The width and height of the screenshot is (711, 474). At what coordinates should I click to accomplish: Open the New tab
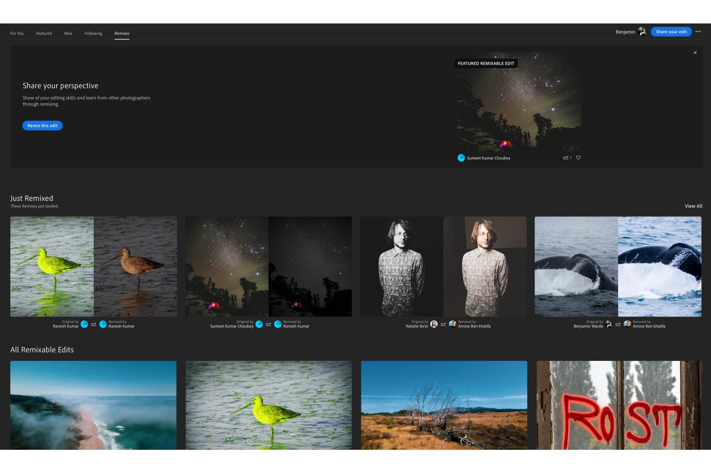pos(68,34)
